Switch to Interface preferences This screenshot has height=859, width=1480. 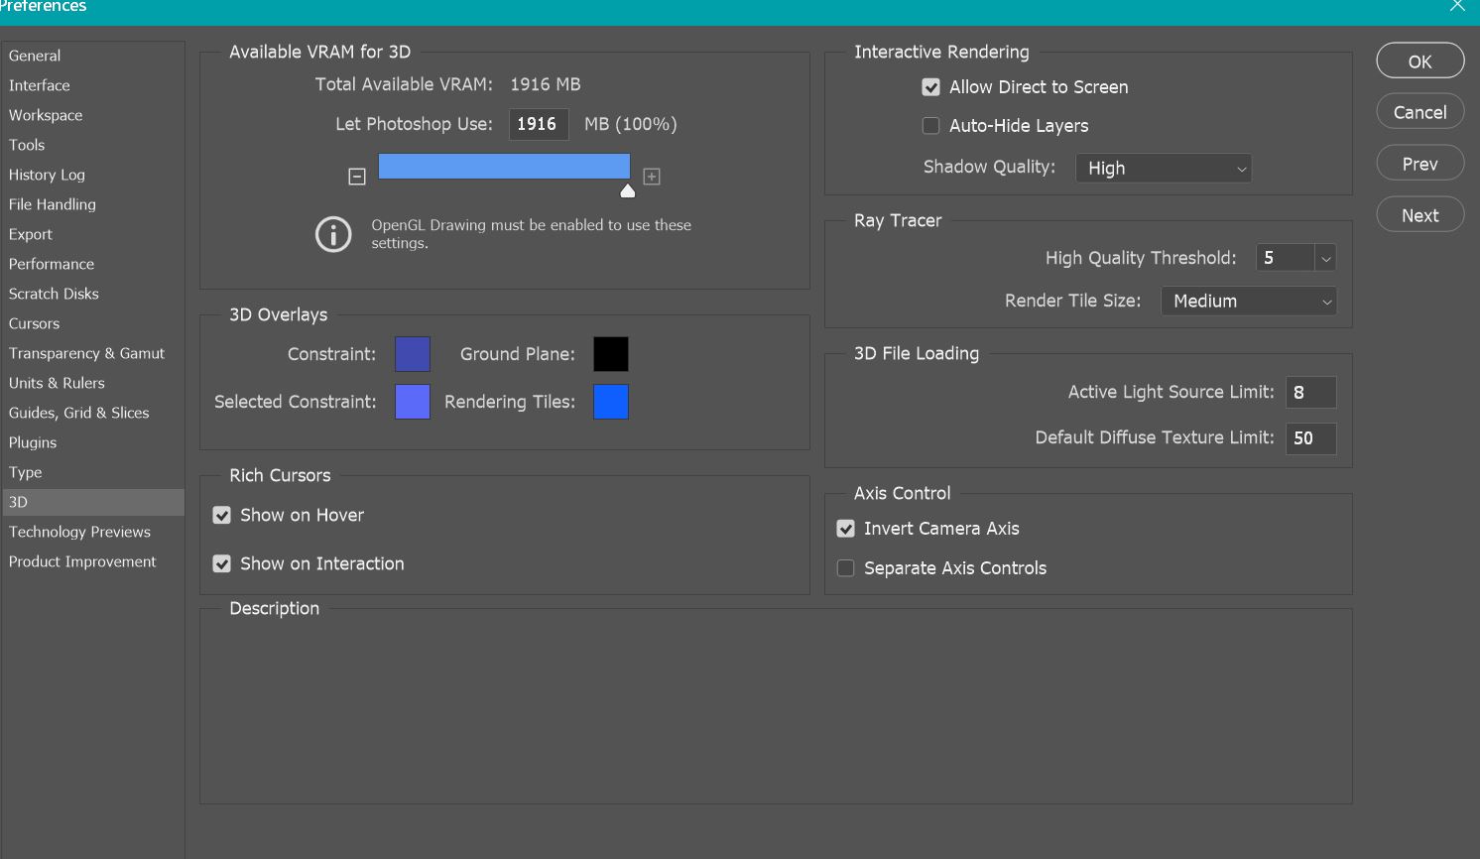pyautogui.click(x=92, y=85)
